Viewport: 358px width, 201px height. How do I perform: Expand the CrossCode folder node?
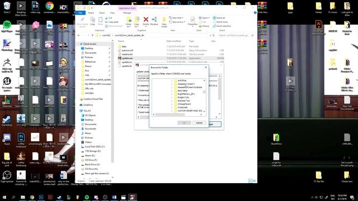[x=172, y=107]
